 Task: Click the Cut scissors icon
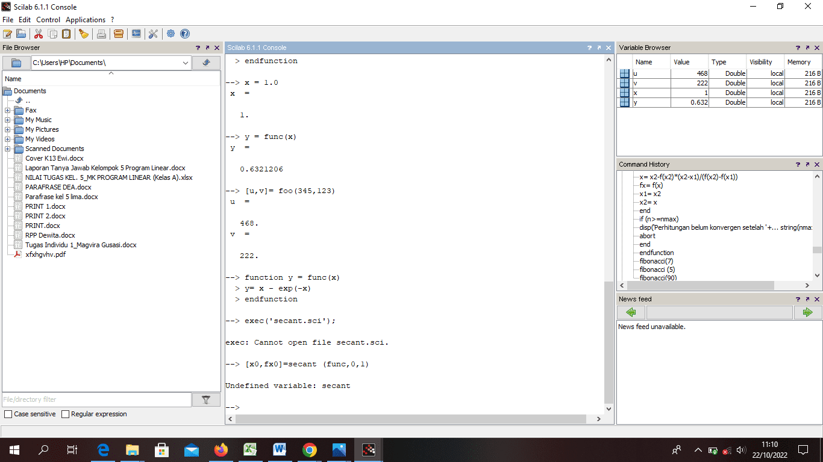point(39,34)
